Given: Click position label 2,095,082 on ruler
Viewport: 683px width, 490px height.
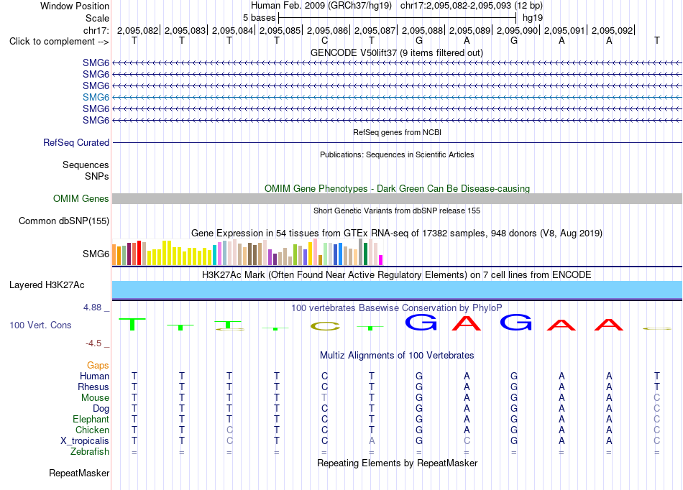Looking at the screenshot, I should pos(137,30).
